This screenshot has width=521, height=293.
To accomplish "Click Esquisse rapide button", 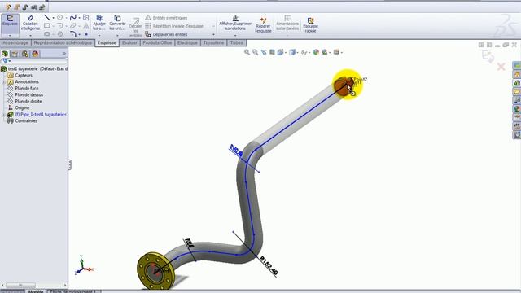I will pyautogui.click(x=310, y=25).
